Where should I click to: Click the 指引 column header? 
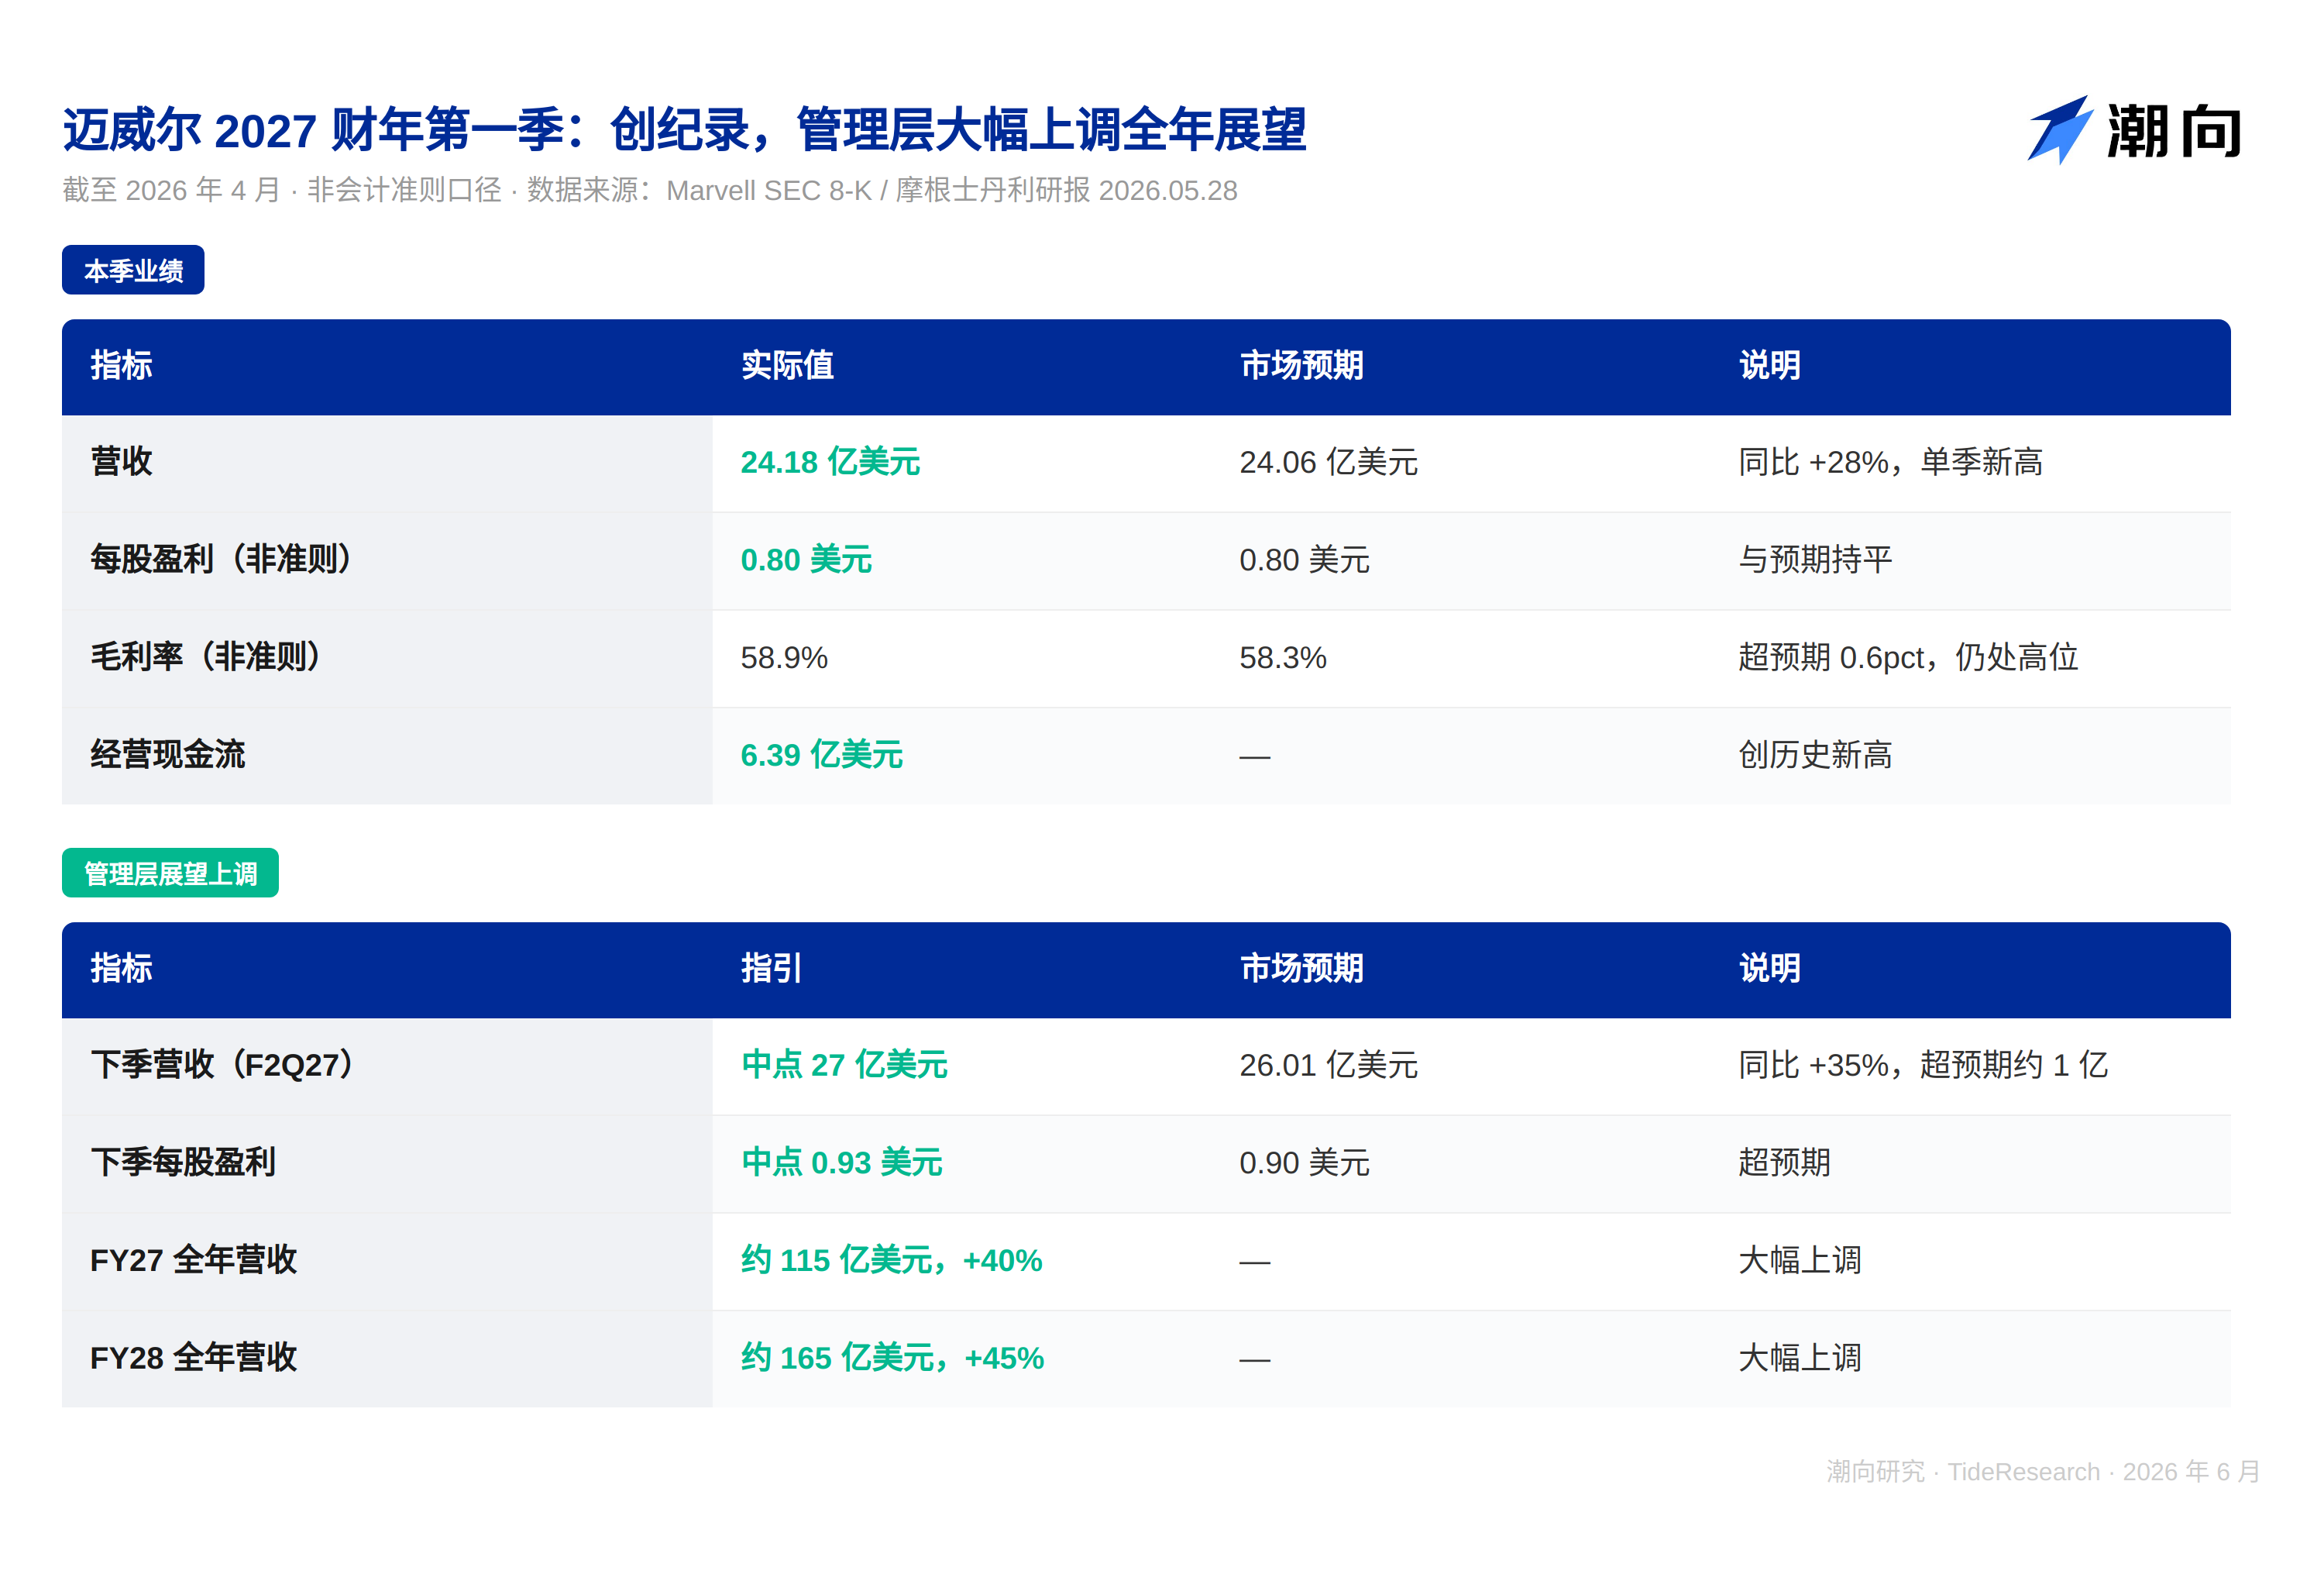[x=771, y=969]
